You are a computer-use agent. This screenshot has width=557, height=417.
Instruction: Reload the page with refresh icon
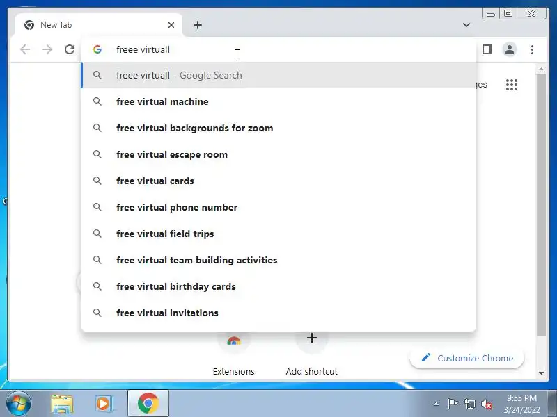70,49
